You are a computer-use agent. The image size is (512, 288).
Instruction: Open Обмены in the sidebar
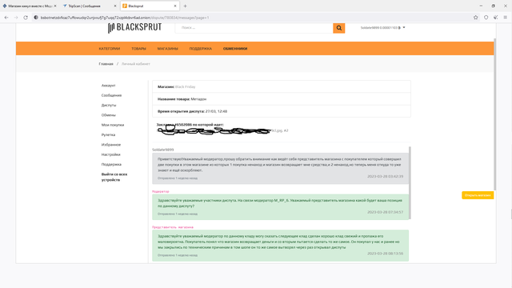coord(109,115)
